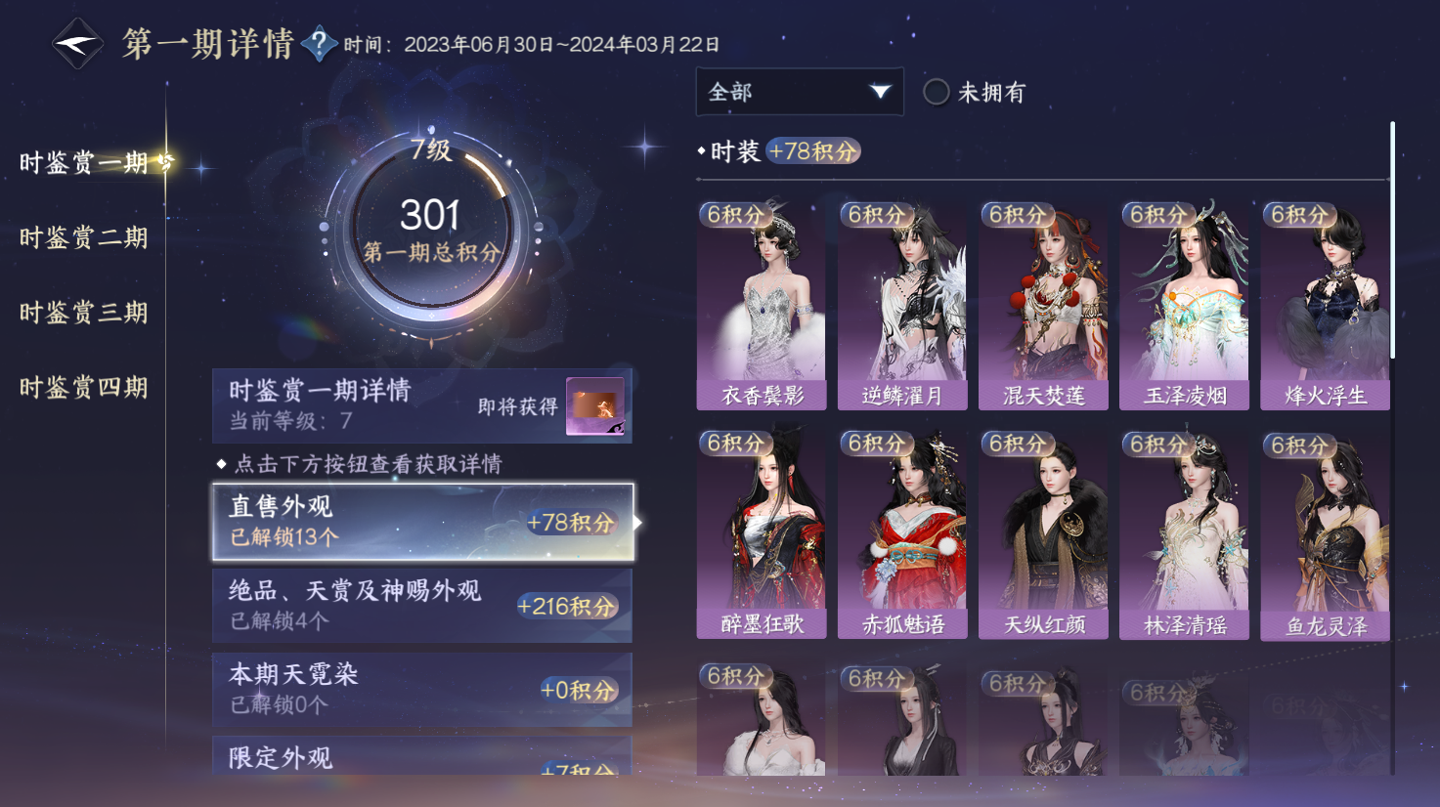Screen dimensions: 1440x807
Task: Open the 混天焚莲 costume thumbnail
Action: click(1043, 305)
